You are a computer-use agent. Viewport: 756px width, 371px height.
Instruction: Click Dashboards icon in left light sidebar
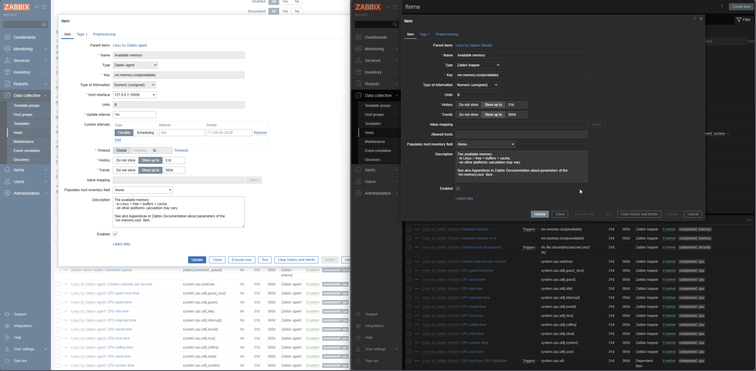7,37
